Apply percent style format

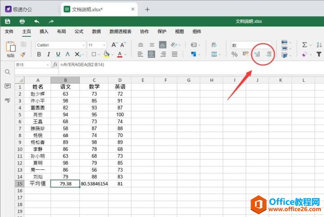234,54
